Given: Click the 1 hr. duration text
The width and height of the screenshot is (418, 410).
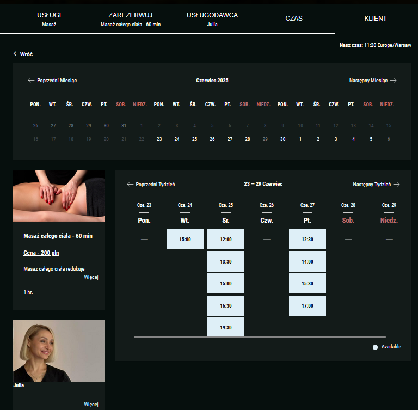Looking at the screenshot, I should (x=28, y=292).
